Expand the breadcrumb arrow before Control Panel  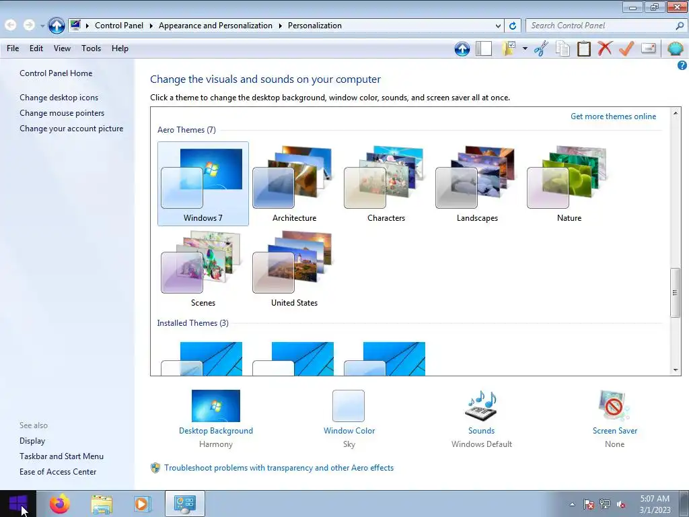[87, 26]
